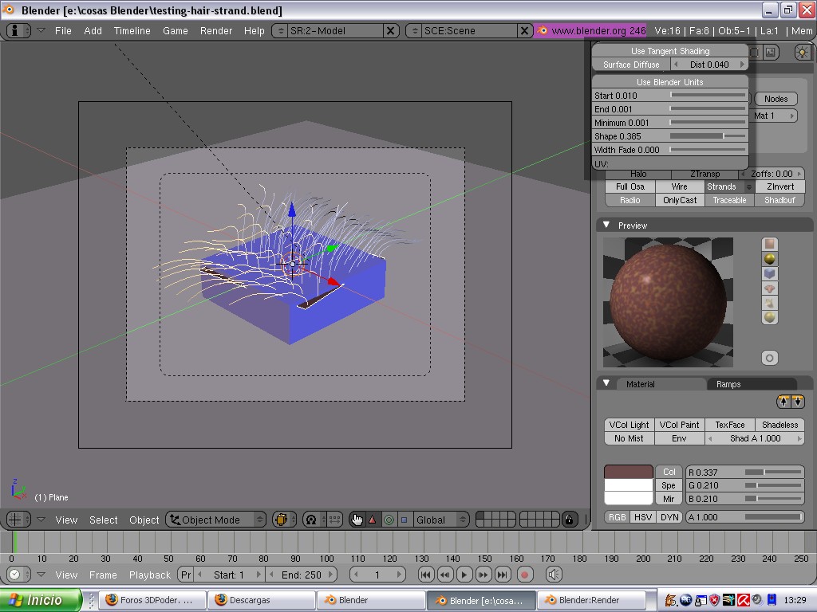Set preview type to monkey

click(x=770, y=288)
